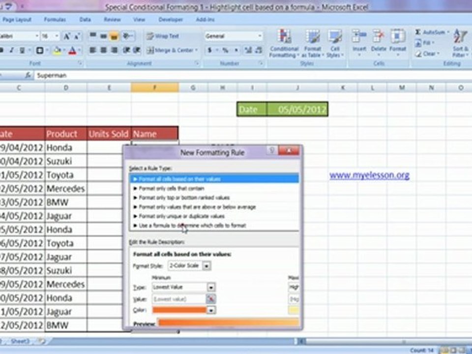Toggle italic formatting
Viewport: 472px width, 354px height.
12,50
